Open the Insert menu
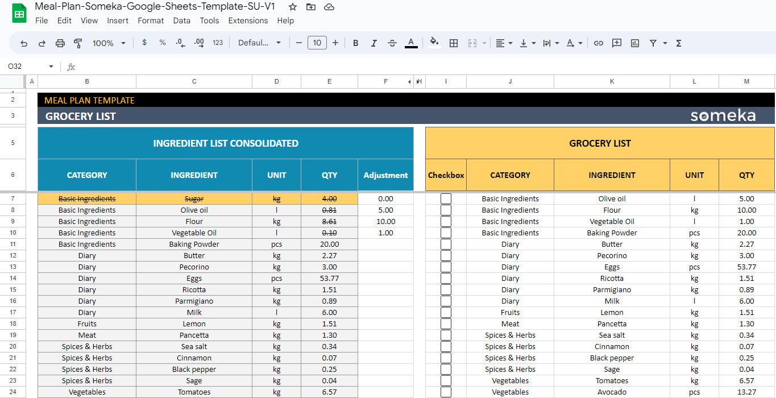This screenshot has height=398, width=776. point(118,20)
